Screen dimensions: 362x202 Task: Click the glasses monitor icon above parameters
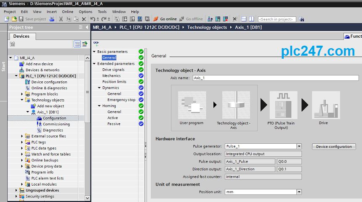pos(96,43)
